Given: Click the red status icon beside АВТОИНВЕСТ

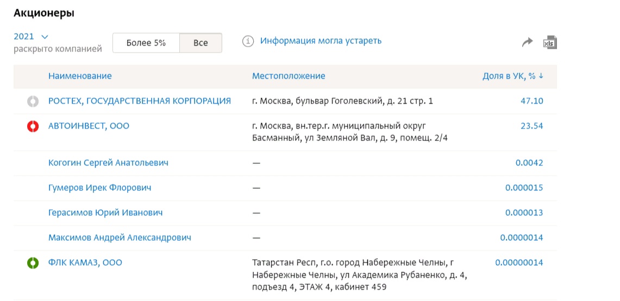Looking at the screenshot, I should coord(33,126).
